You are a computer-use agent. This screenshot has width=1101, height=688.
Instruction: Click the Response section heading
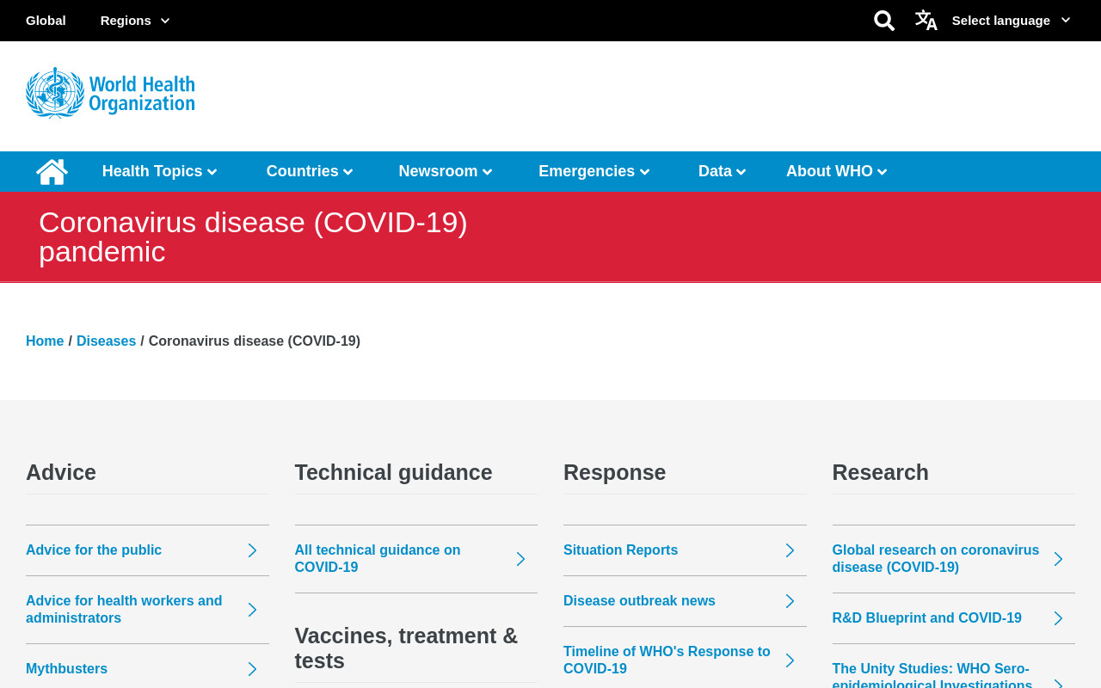(614, 472)
